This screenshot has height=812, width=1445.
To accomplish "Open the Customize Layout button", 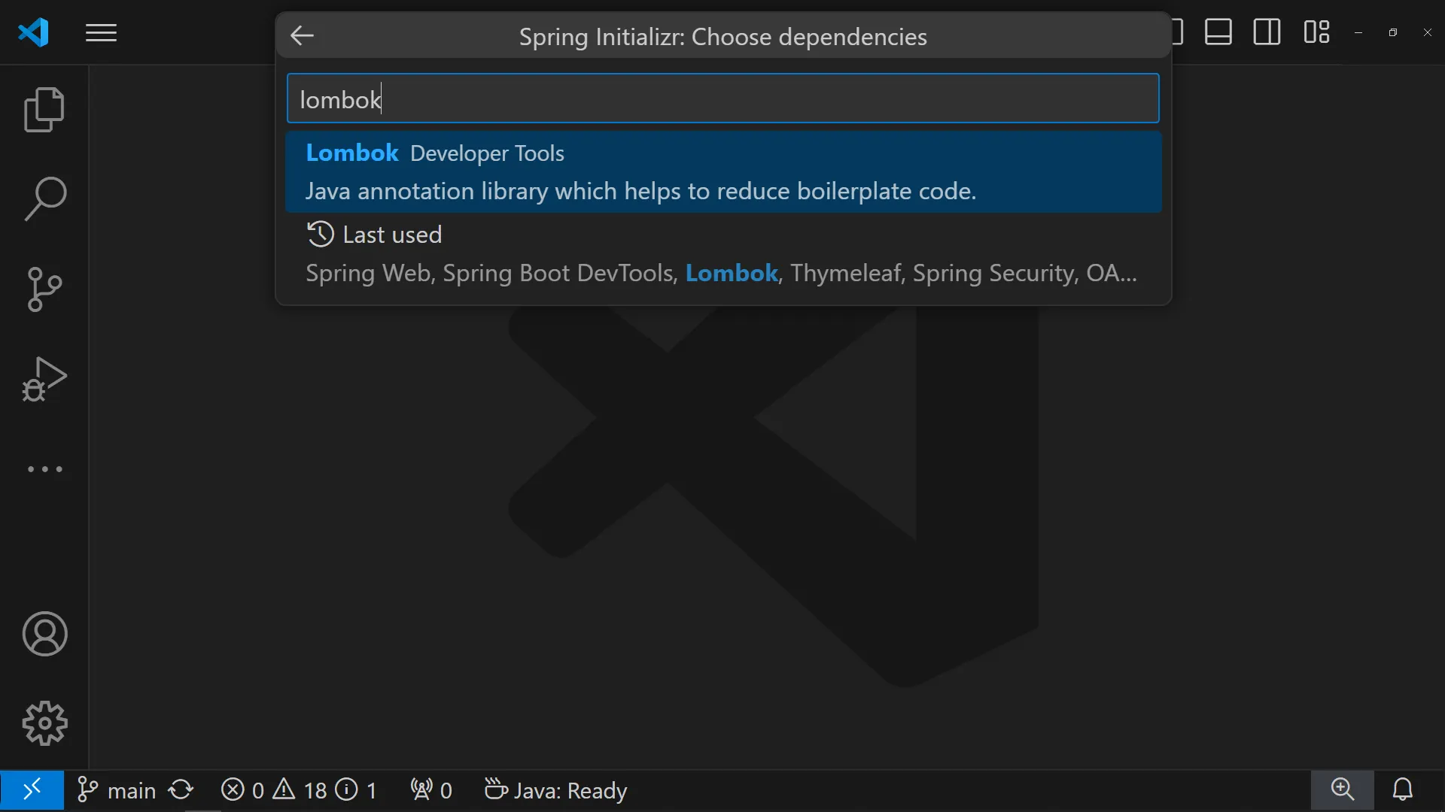I will (x=1316, y=32).
